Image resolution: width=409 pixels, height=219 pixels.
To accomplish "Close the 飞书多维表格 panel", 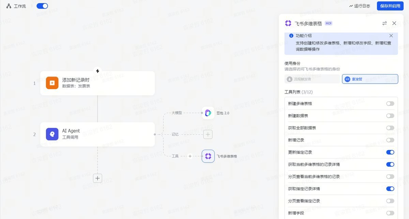I will point(394,23).
